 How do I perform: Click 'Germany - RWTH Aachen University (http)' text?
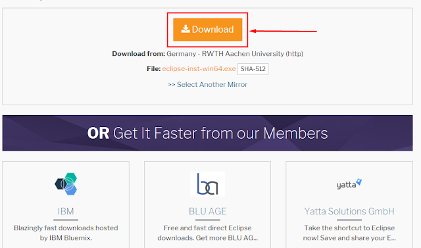(235, 54)
